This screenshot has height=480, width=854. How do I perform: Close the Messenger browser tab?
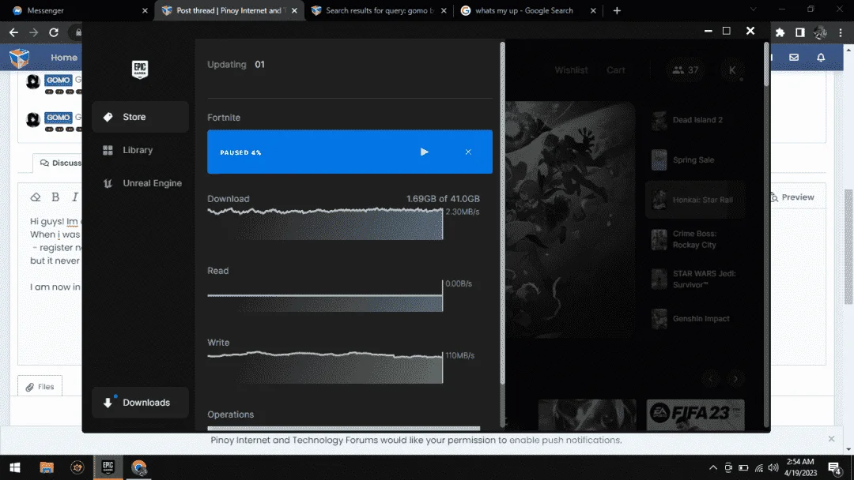145,10
